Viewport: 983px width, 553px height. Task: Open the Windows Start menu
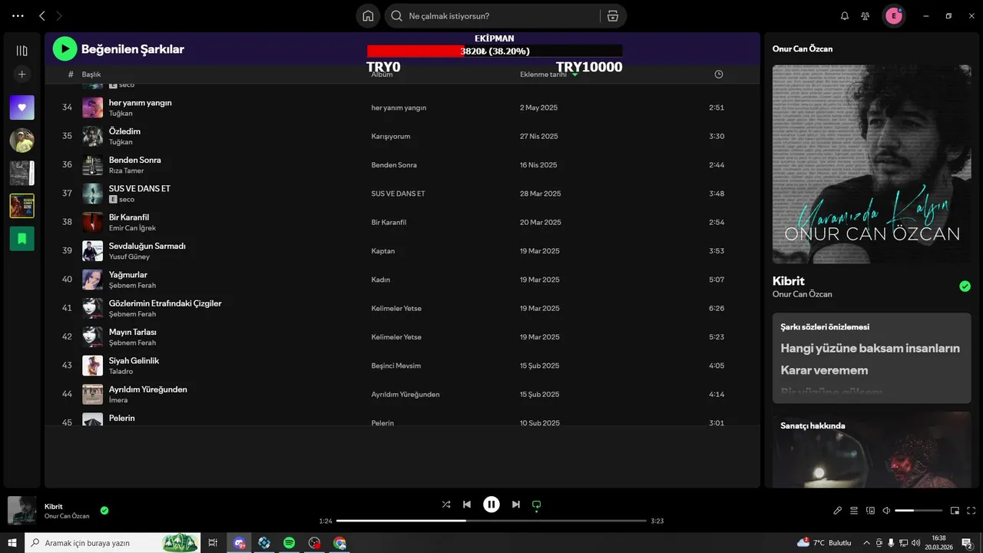[x=12, y=543]
